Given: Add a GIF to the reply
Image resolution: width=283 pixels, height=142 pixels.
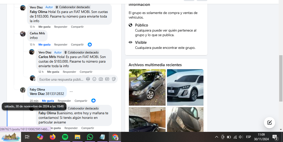Looking at the screenshot, I should pos(107,79).
